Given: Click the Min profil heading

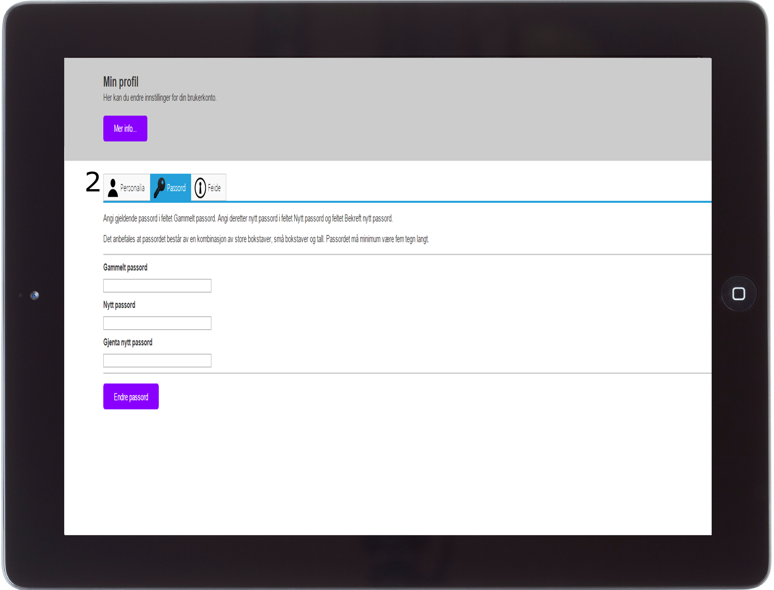Looking at the screenshot, I should pos(121,82).
